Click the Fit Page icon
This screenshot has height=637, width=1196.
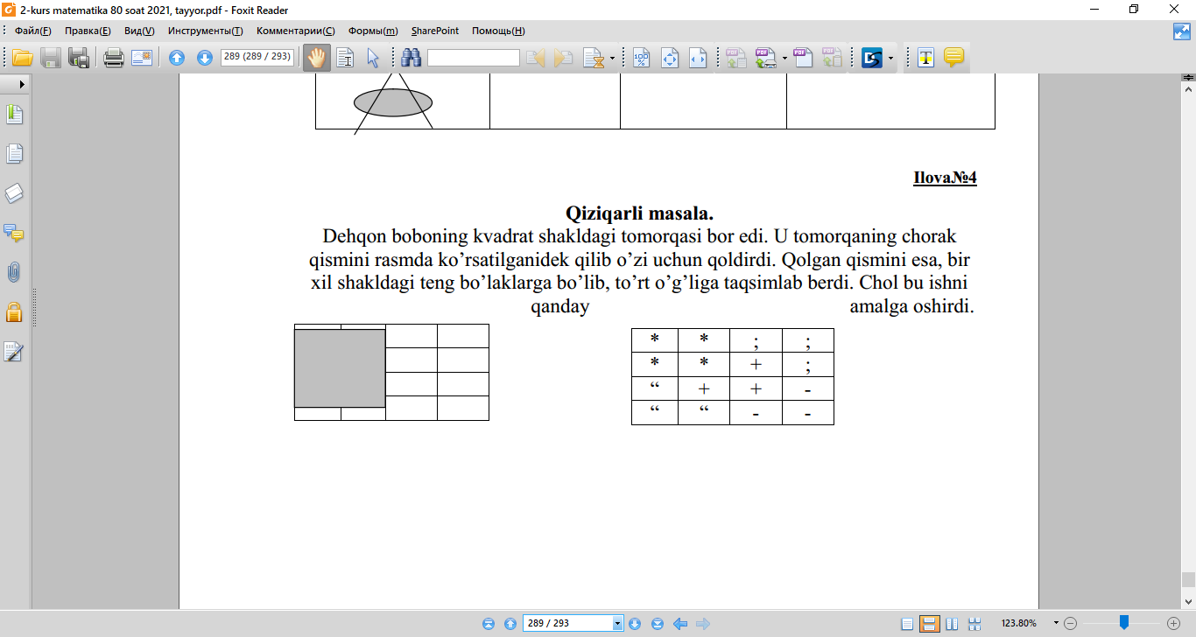pos(671,59)
